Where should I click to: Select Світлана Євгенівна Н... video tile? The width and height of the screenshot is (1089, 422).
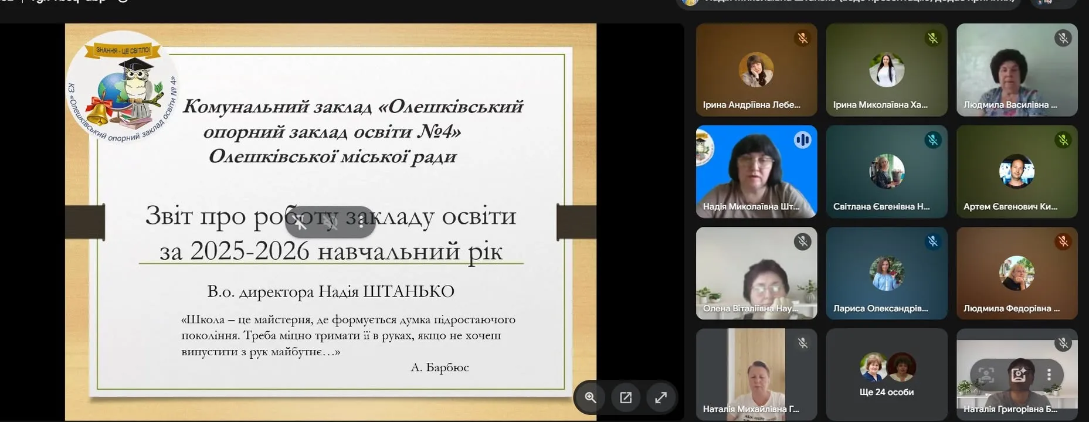[887, 171]
